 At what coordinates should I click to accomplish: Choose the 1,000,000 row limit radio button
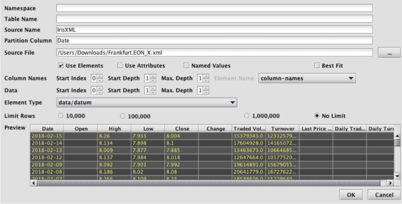(247, 116)
